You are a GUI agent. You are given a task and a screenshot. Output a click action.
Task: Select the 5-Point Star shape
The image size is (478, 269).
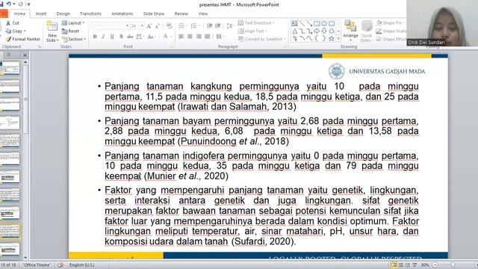[x=332, y=38]
